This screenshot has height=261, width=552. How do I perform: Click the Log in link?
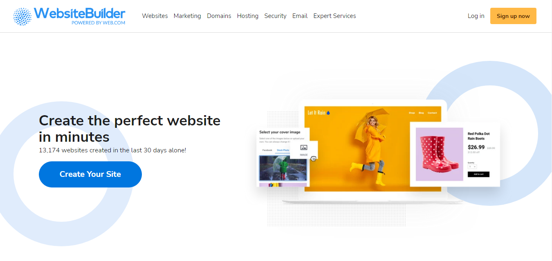click(476, 16)
